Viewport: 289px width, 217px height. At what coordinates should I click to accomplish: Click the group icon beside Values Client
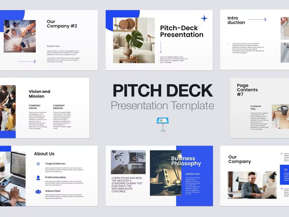(38, 191)
